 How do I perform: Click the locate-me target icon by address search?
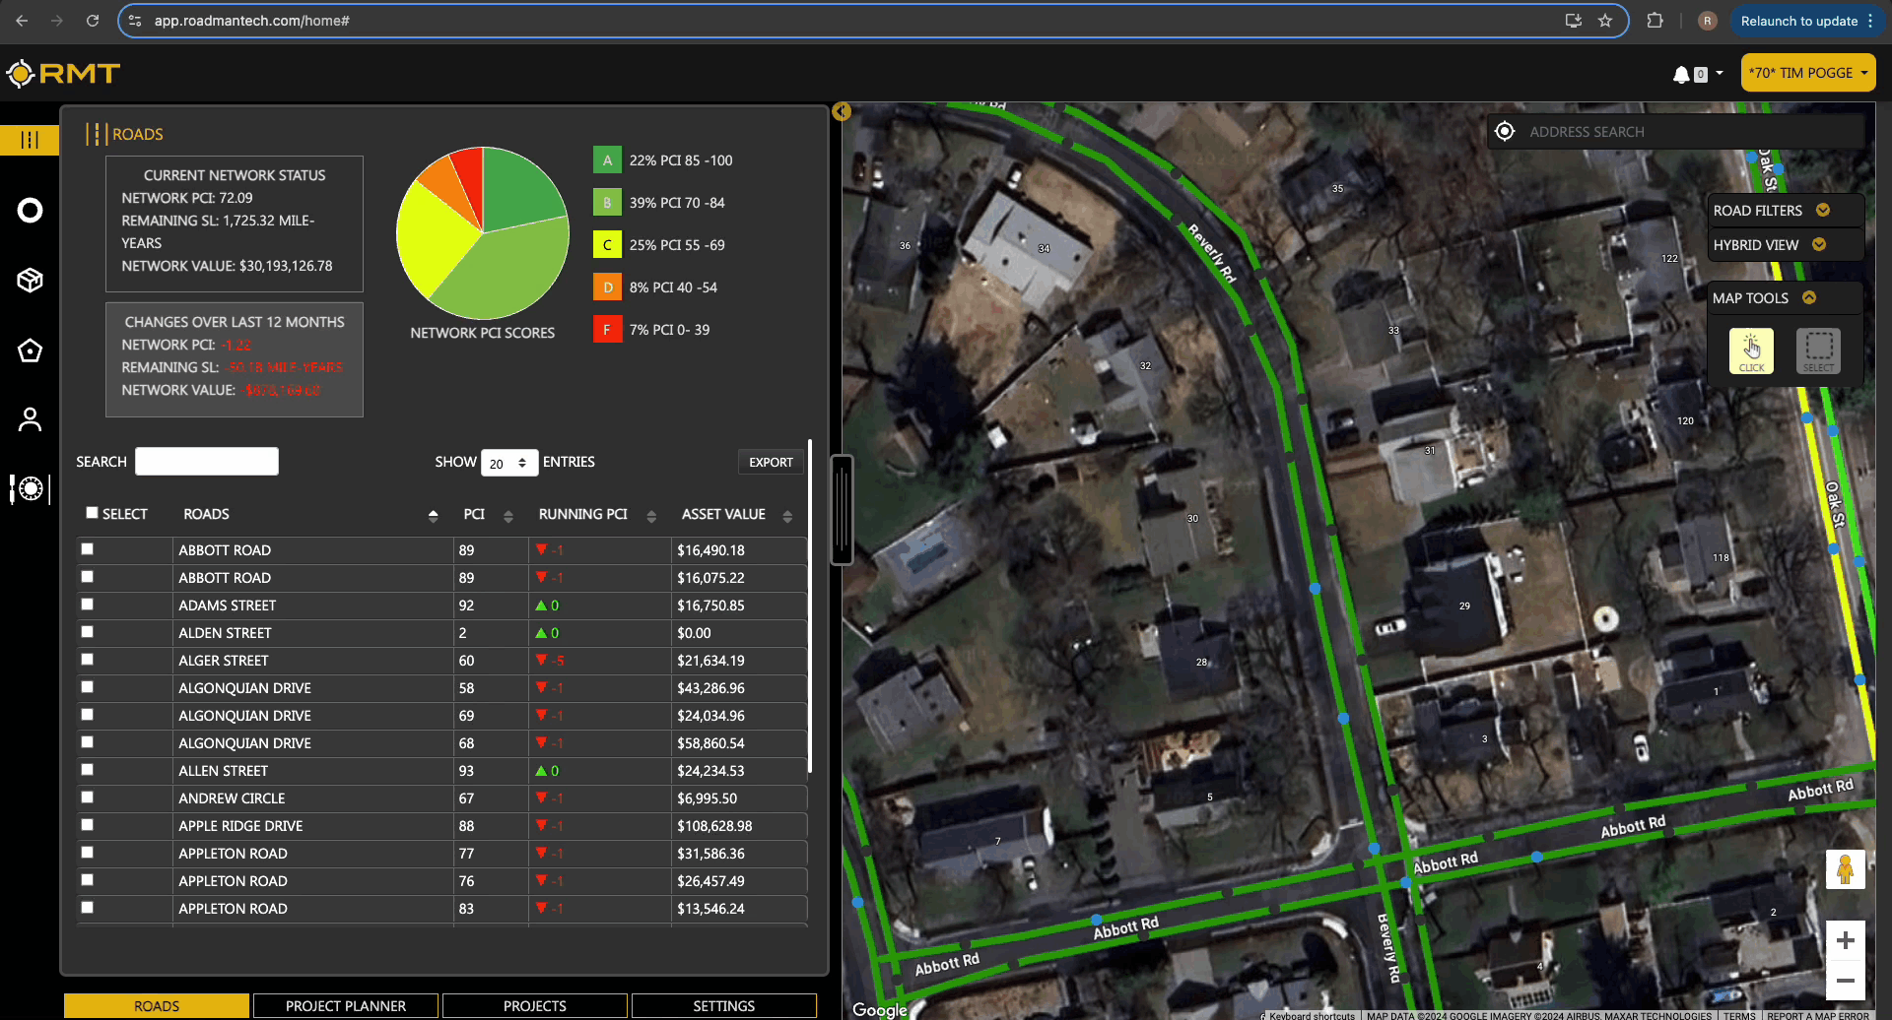(x=1505, y=132)
